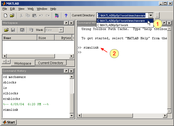
Task: Open the File menu
Action: [x=5, y=9]
